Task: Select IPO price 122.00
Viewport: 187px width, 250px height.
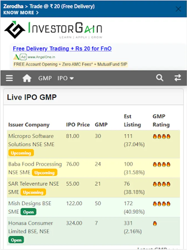Action: (x=74, y=203)
